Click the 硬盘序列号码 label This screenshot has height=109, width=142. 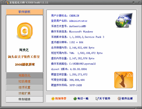click(x=59, y=85)
